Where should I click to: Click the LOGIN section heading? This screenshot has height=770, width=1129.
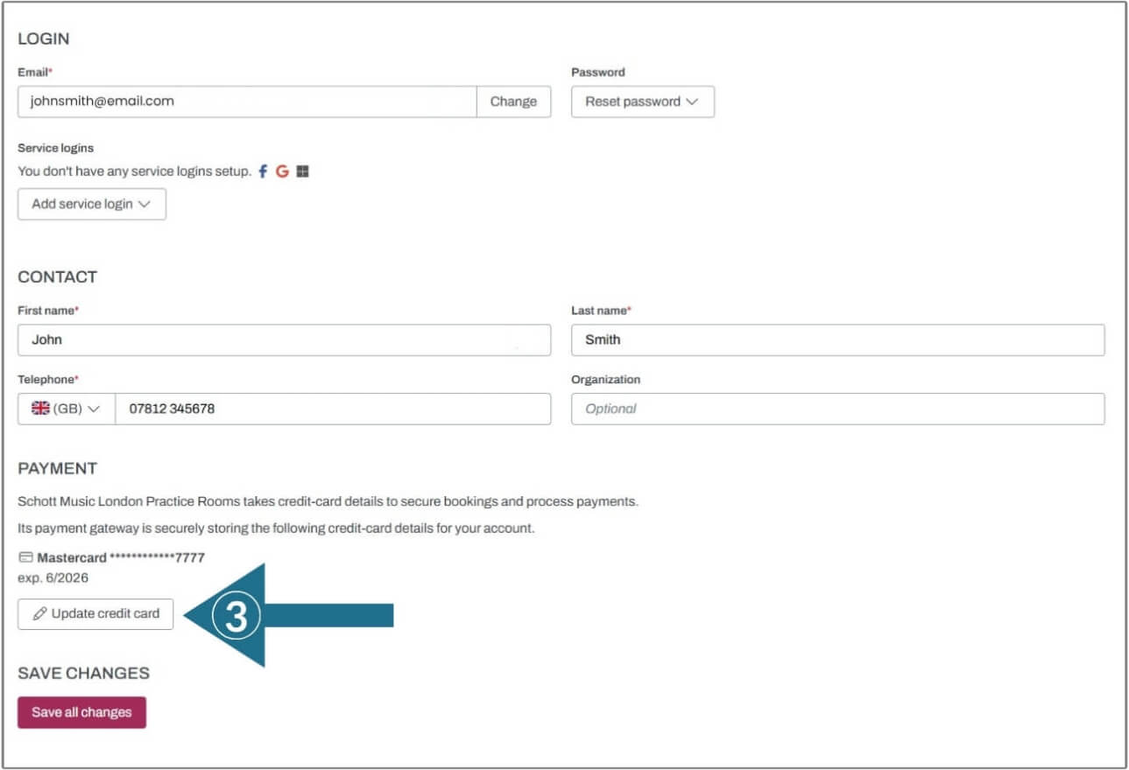44,38
